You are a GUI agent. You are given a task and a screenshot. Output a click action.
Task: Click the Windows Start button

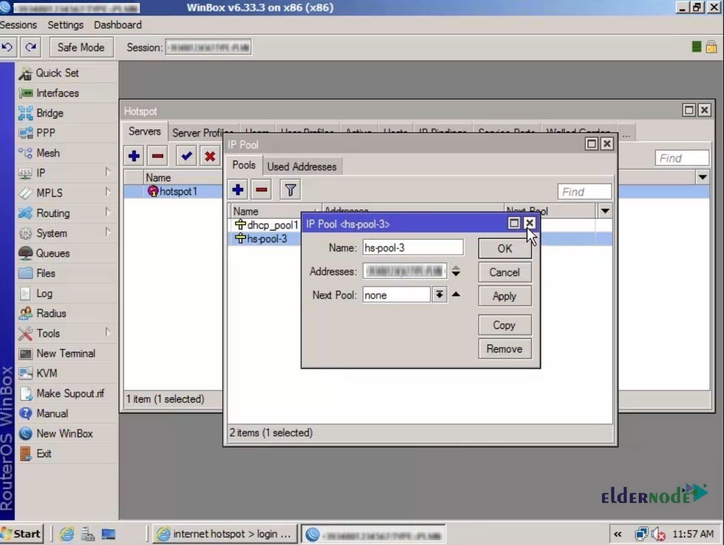(21, 534)
